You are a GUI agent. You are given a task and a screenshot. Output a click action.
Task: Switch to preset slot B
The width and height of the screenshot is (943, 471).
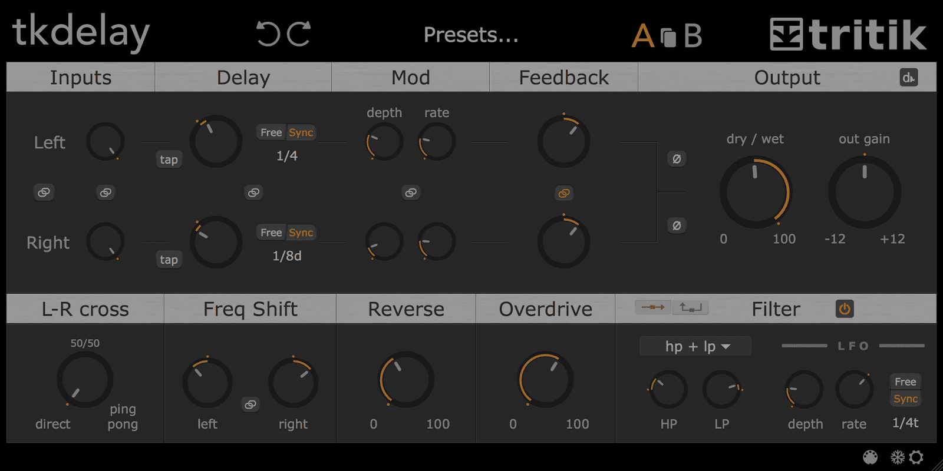coord(693,36)
